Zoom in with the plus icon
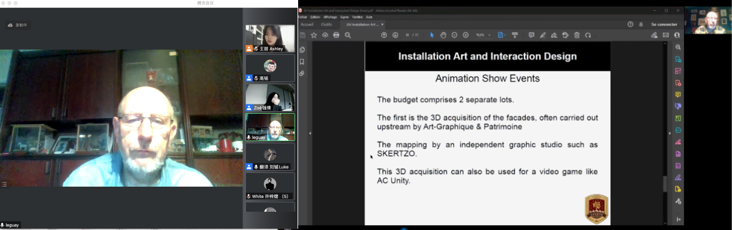 466,35
